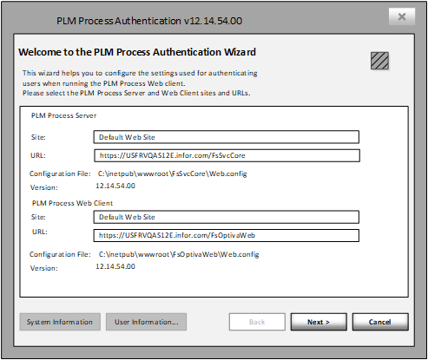
Task: Click the wizard welcome heading text
Action: point(137,52)
